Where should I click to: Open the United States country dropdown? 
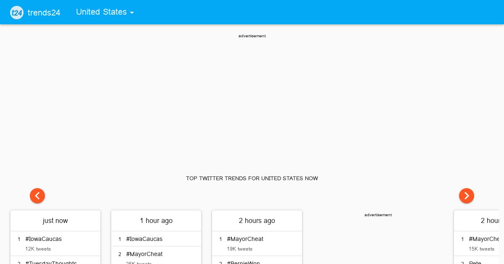pos(105,12)
